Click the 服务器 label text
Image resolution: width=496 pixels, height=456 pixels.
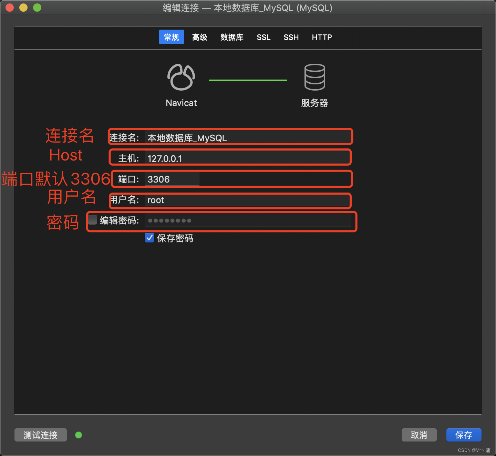[314, 103]
